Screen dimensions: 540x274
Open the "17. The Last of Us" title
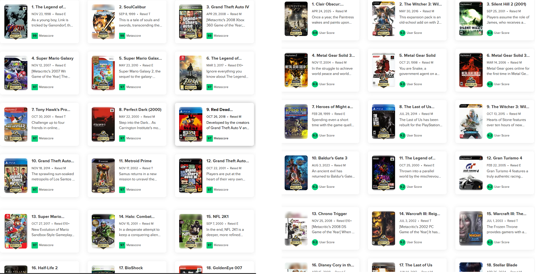click(416, 265)
